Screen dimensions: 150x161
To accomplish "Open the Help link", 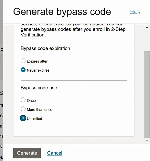I will click(135, 12).
